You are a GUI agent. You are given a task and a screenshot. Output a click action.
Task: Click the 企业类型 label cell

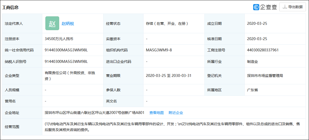pyautogui.click(x=22, y=76)
